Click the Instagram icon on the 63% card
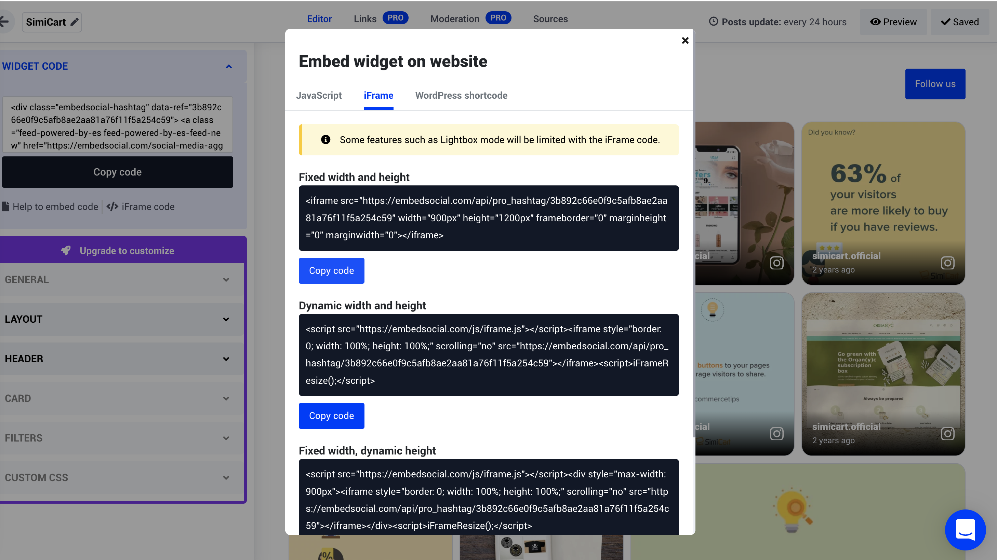Screen dimensions: 997x560 [x=947, y=263]
